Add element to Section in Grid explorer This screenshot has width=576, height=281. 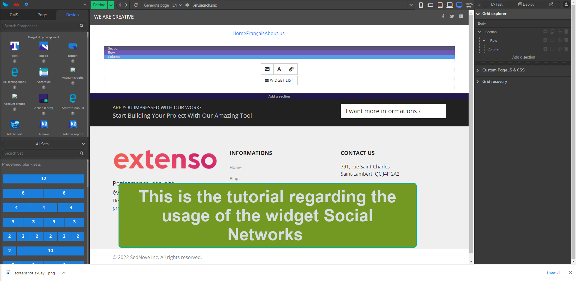pyautogui.click(x=545, y=32)
